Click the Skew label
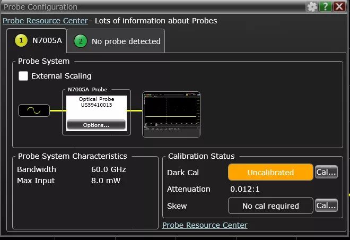The width and height of the screenshot is (350, 240). tap(177, 206)
